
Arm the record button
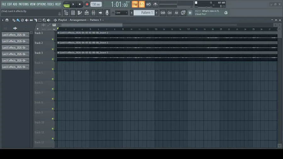tap(87, 4)
